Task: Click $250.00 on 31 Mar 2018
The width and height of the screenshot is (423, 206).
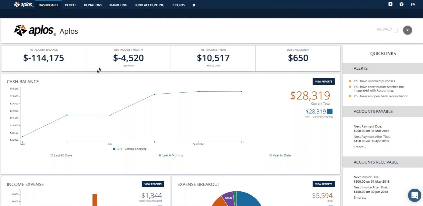Action: pyautogui.click(x=371, y=131)
